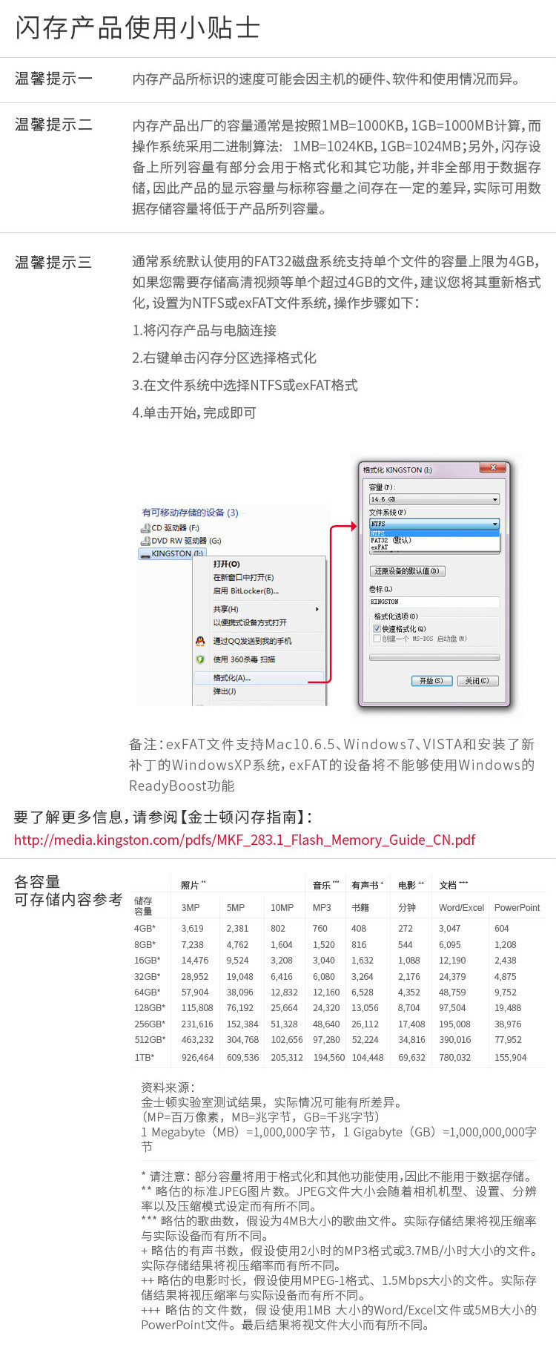Select exFAT file system option
The image size is (556, 1353).
[x=434, y=547]
